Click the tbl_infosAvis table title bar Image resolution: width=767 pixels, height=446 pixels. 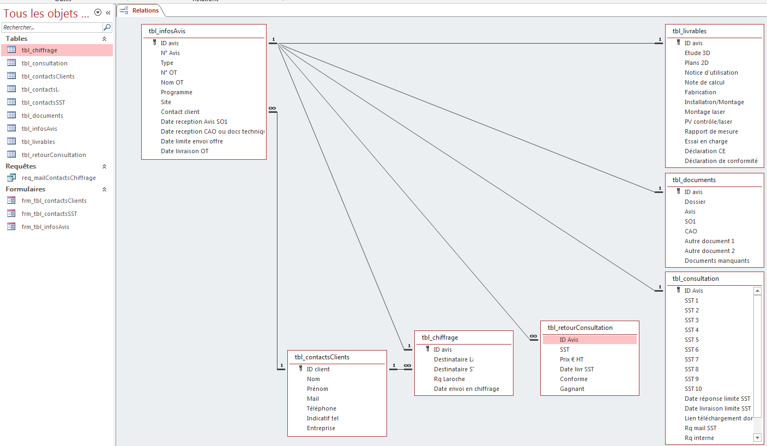click(x=204, y=31)
